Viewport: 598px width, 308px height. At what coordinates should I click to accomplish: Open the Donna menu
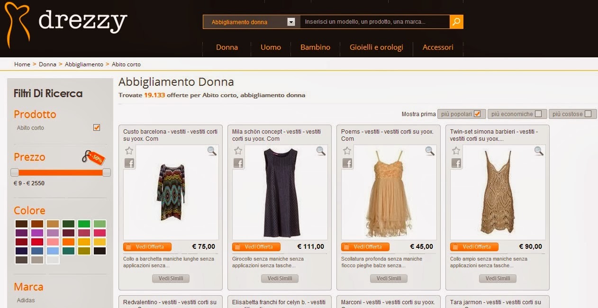pyautogui.click(x=227, y=47)
